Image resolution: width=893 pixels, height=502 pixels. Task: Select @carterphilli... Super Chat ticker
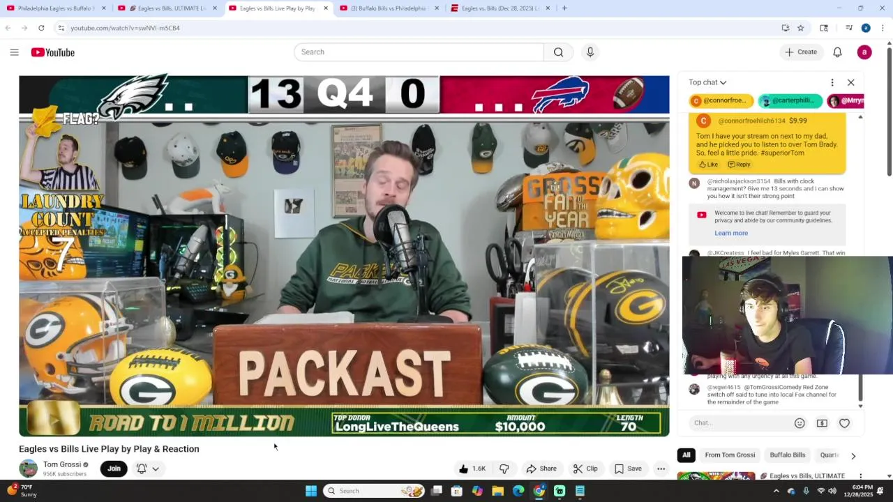click(790, 101)
